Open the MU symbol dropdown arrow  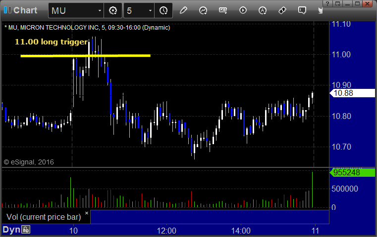(100, 10)
